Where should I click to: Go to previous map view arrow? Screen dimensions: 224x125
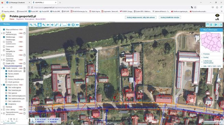click(48, 25)
